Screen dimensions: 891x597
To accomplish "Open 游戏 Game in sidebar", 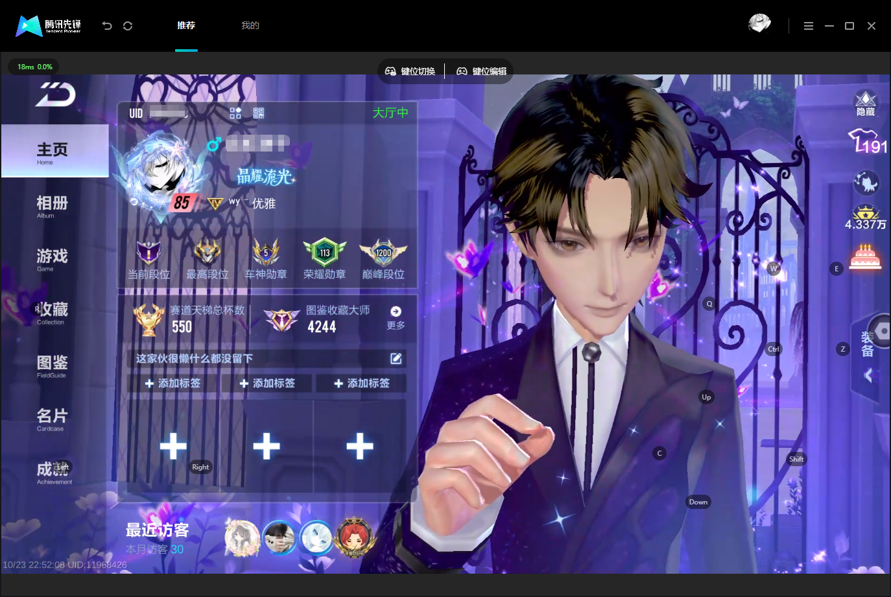I will [x=52, y=259].
